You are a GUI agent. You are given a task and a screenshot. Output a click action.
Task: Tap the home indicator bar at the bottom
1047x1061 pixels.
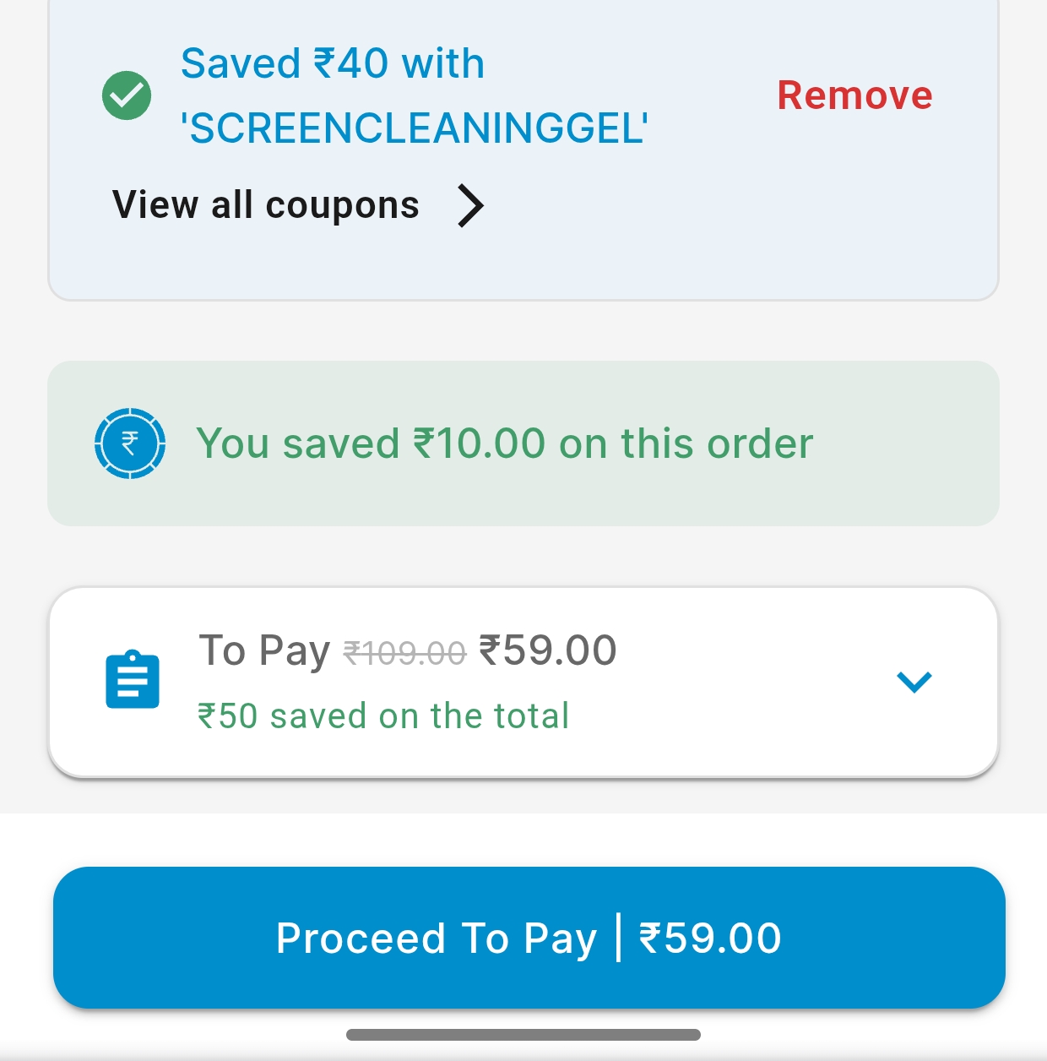pos(523,1035)
